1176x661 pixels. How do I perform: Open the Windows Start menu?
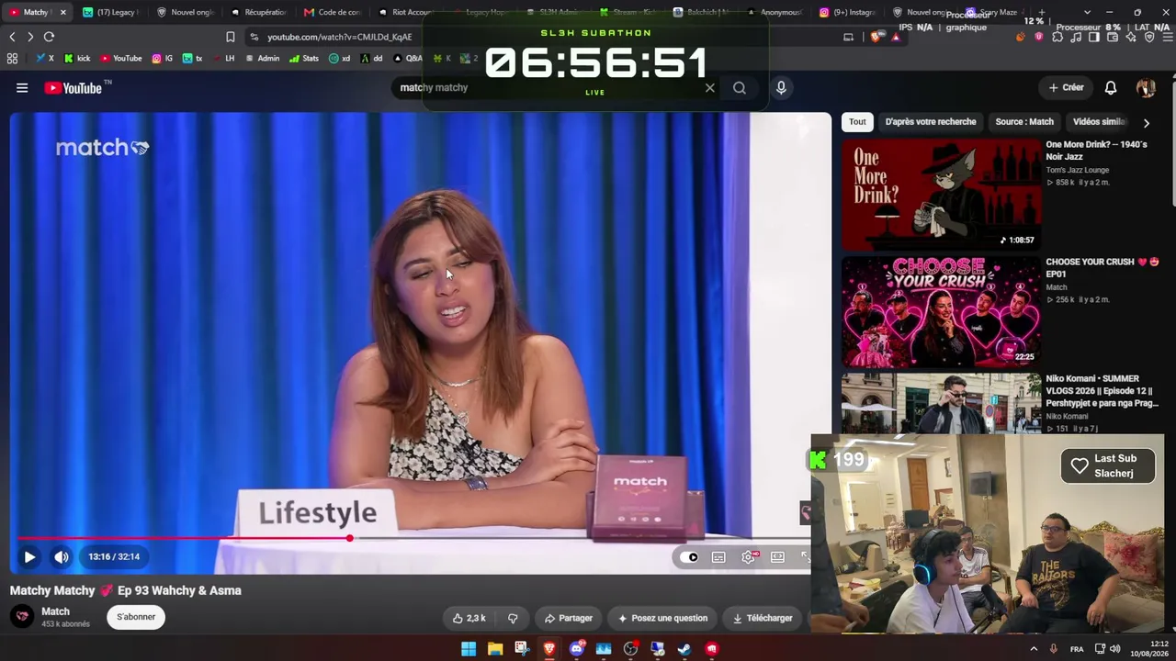coord(468,649)
